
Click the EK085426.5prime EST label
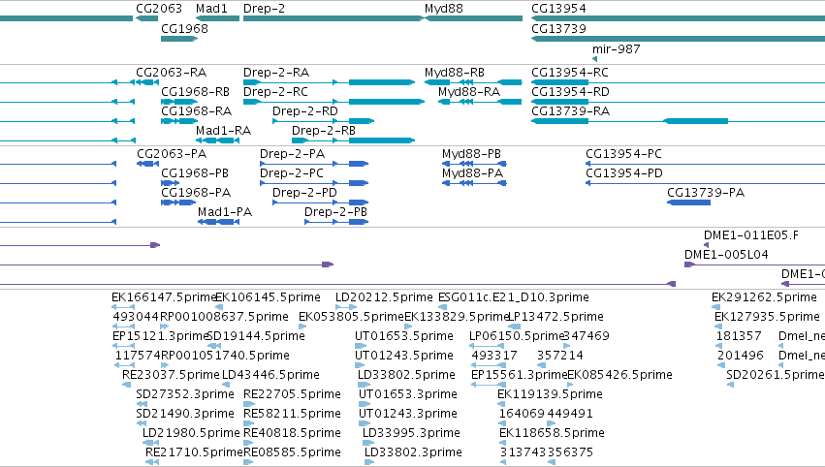619,376
